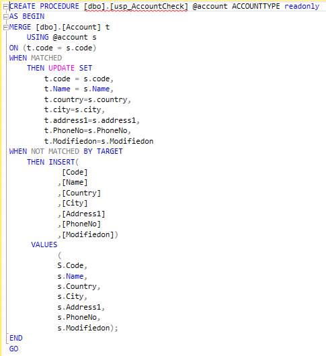Viewport: 326px width, 356px height.
Task: Click the GO batch separator
Action: (x=13, y=349)
